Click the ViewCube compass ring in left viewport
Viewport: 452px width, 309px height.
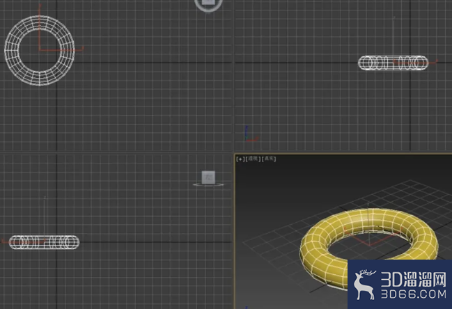click(x=208, y=184)
